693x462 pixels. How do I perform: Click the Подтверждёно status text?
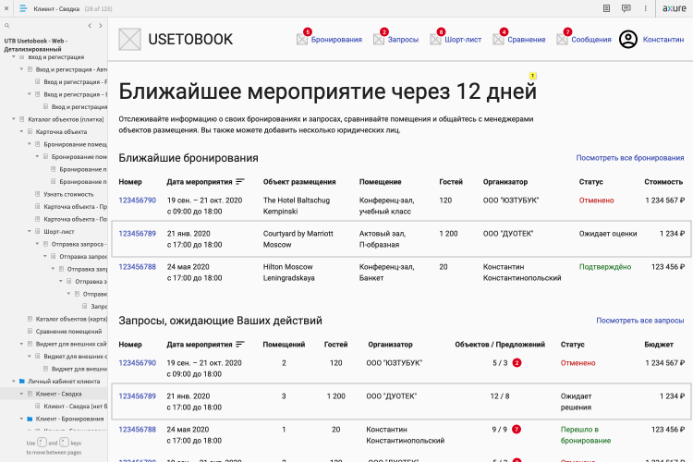(x=605, y=267)
